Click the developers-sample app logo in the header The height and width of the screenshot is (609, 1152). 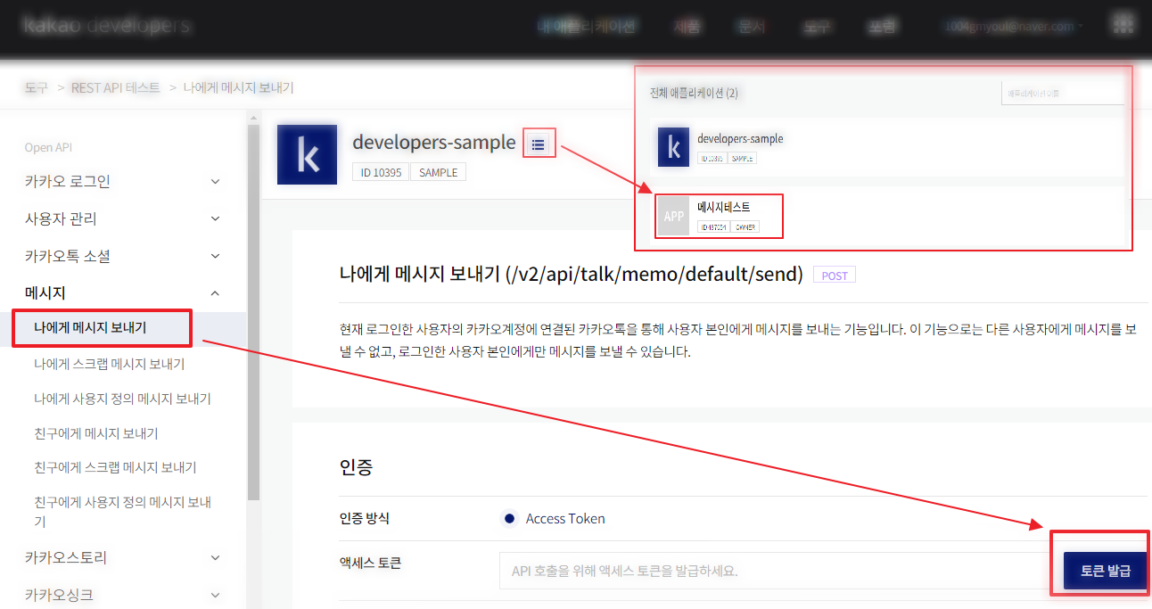[x=307, y=154]
